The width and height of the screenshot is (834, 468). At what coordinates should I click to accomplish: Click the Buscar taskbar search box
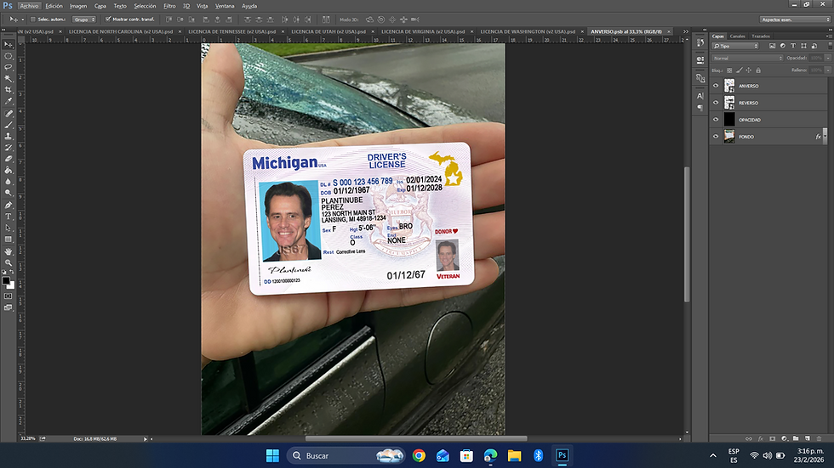tap(347, 455)
